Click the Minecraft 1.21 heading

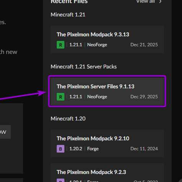point(68,15)
